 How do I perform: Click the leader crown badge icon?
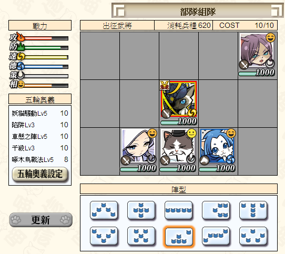[x=165, y=85]
